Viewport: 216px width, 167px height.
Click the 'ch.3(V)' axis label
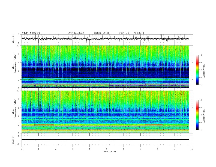(13, 140)
